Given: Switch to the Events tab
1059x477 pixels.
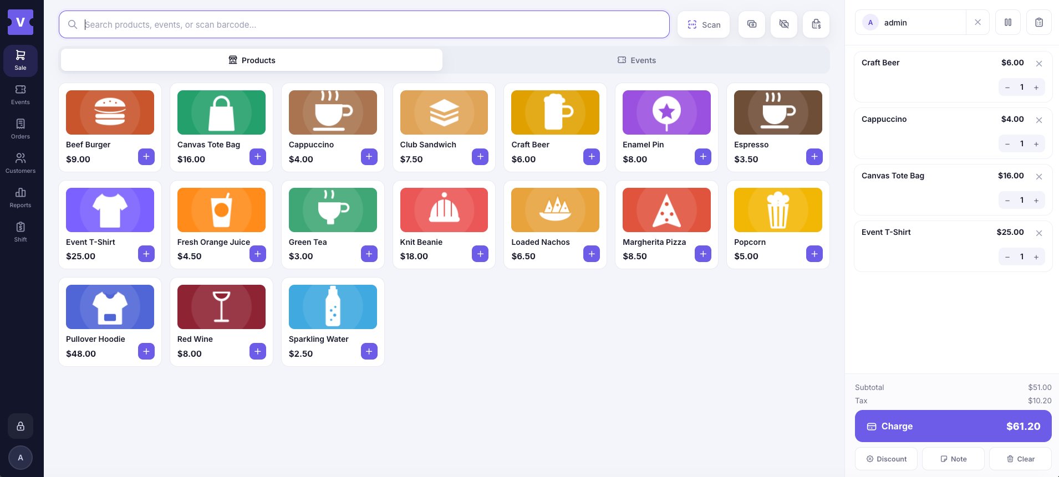Looking at the screenshot, I should [637, 60].
